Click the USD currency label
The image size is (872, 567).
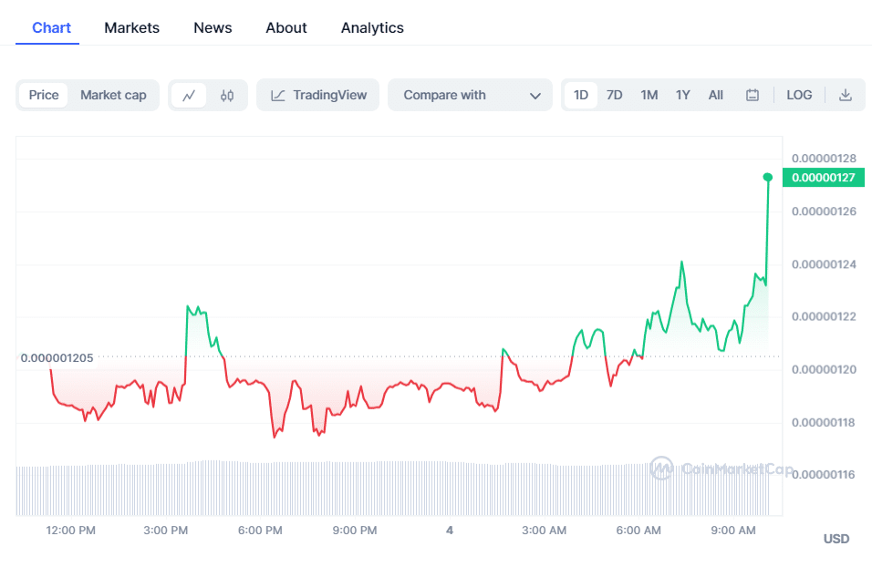tap(836, 539)
